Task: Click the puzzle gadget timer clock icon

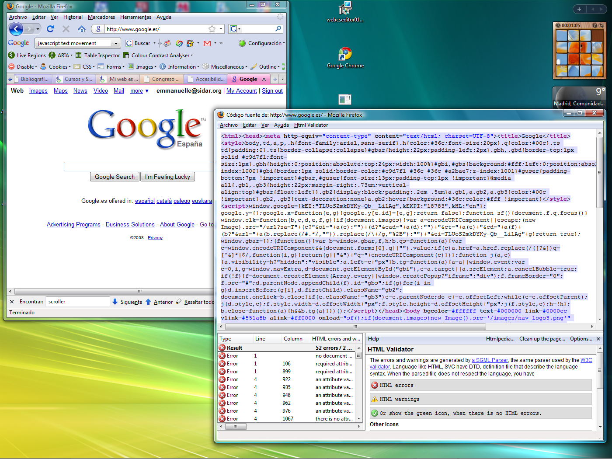Action: click(558, 25)
